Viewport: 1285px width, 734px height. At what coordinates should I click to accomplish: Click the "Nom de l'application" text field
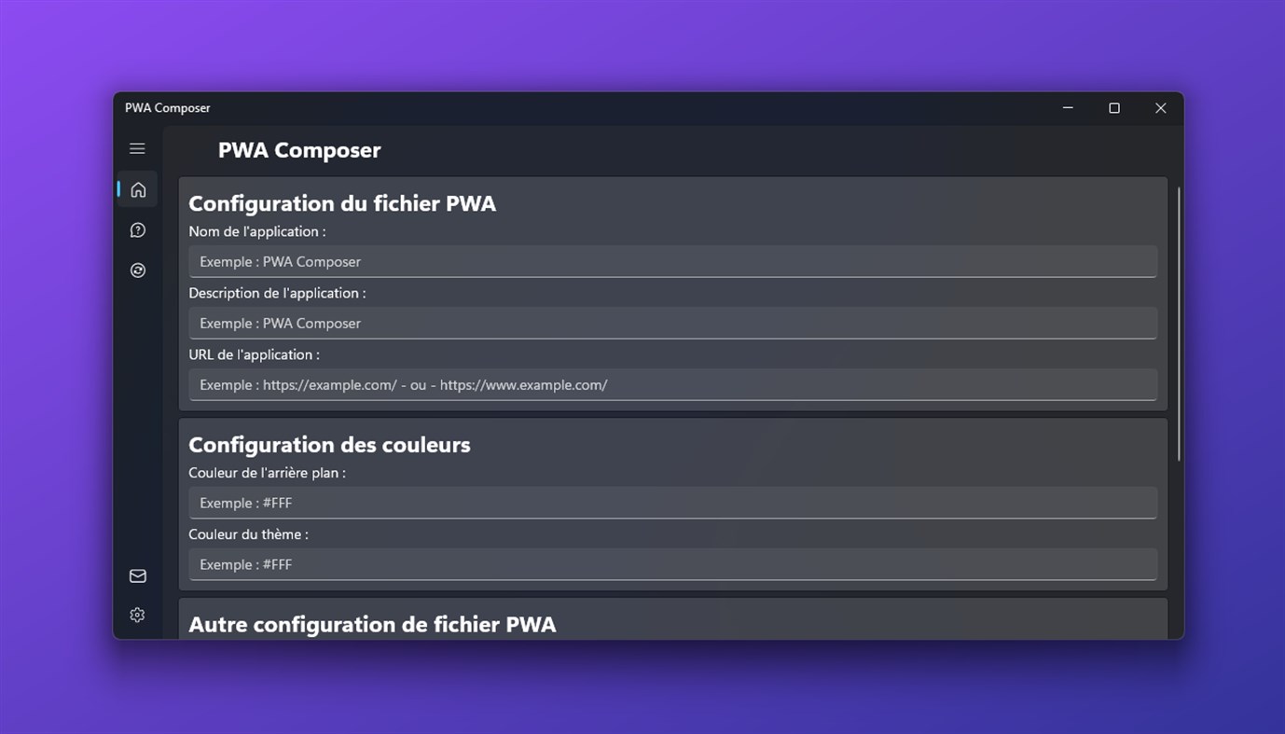tap(672, 262)
